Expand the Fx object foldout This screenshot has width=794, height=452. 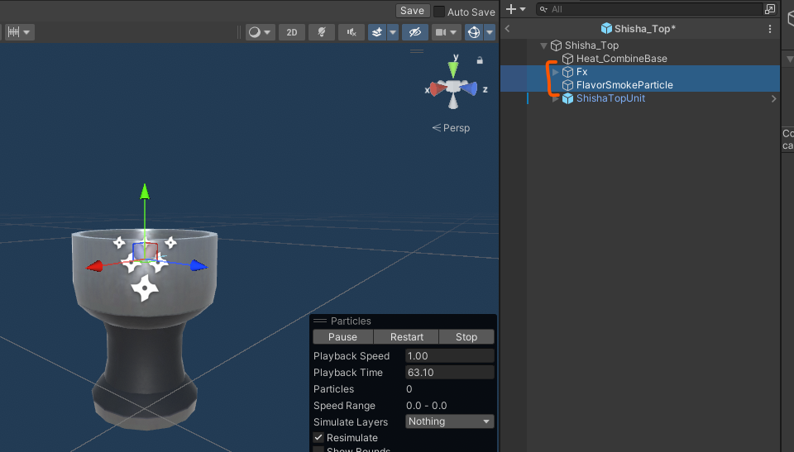coord(556,72)
